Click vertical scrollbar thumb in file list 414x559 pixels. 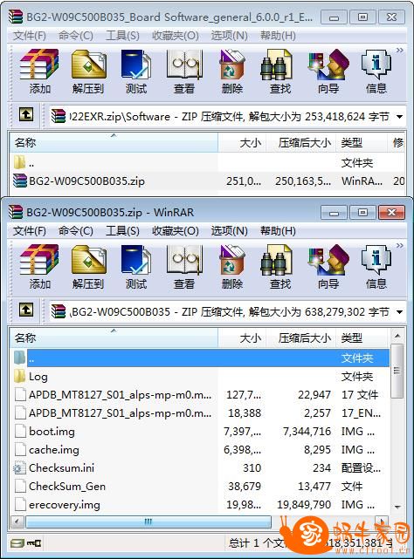397,372
